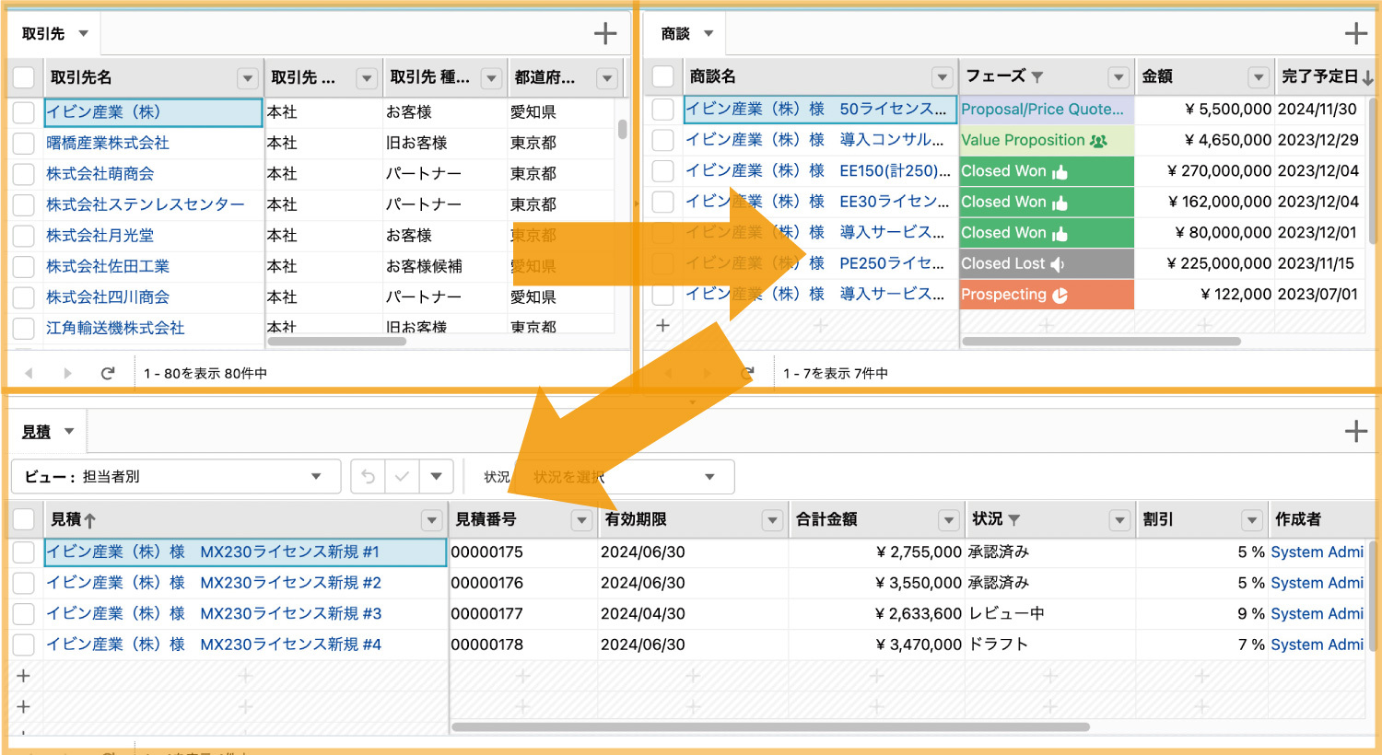Refresh the 取引先 list
The width and height of the screenshot is (1382, 755).
[108, 373]
